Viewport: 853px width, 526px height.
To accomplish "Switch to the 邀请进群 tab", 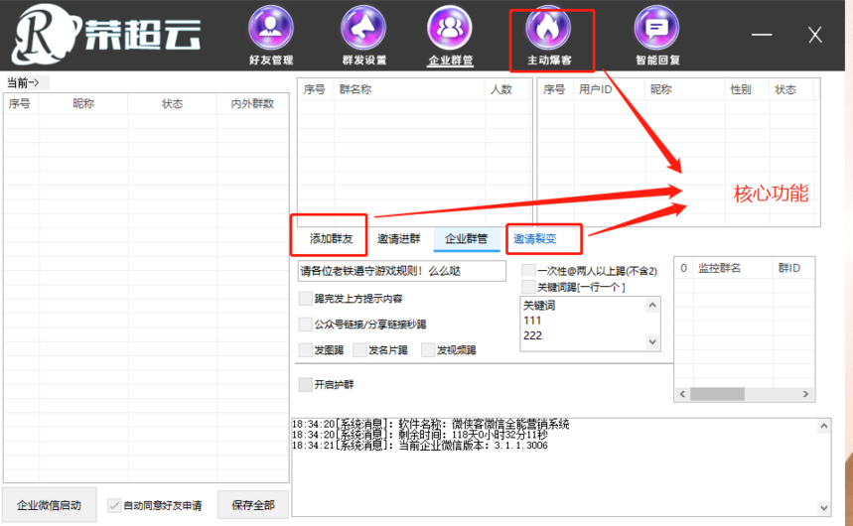I will click(399, 239).
